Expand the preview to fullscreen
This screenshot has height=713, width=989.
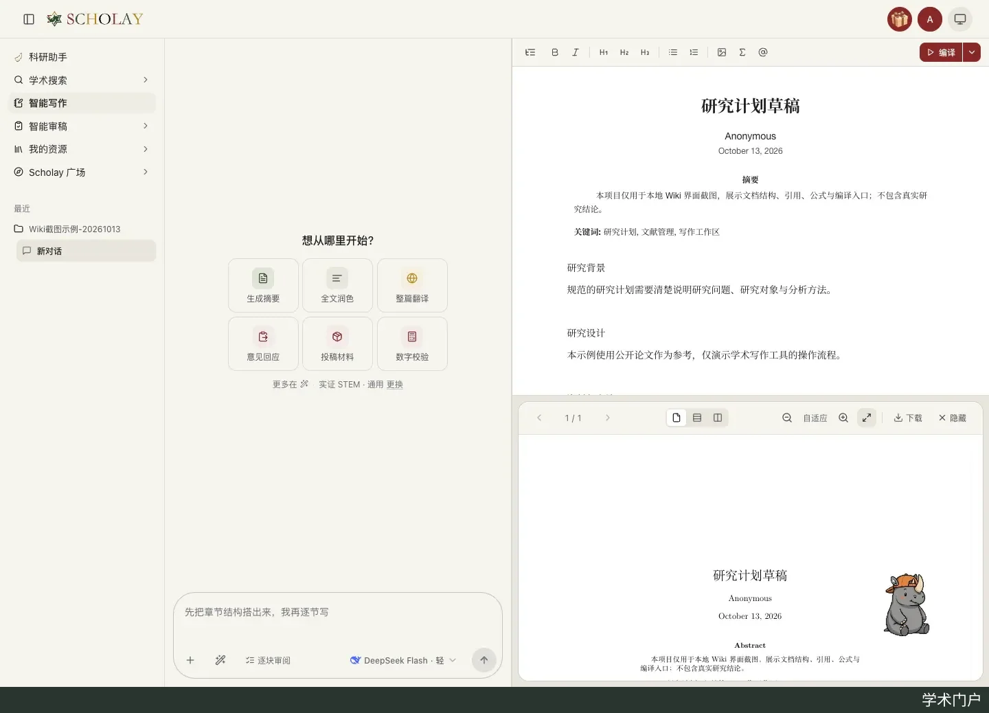[867, 418]
